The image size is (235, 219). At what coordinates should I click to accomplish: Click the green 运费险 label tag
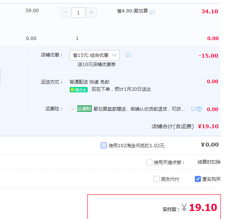coord(85,109)
